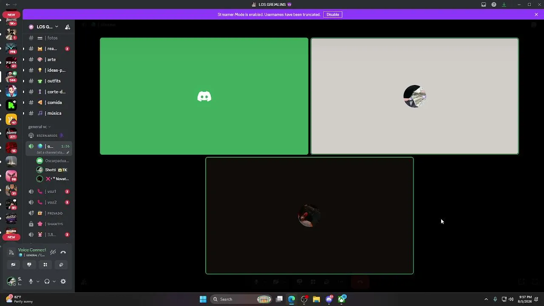Image resolution: width=544 pixels, height=306 pixels.
Task: Select the light gray participant video tile
Action: (414, 96)
